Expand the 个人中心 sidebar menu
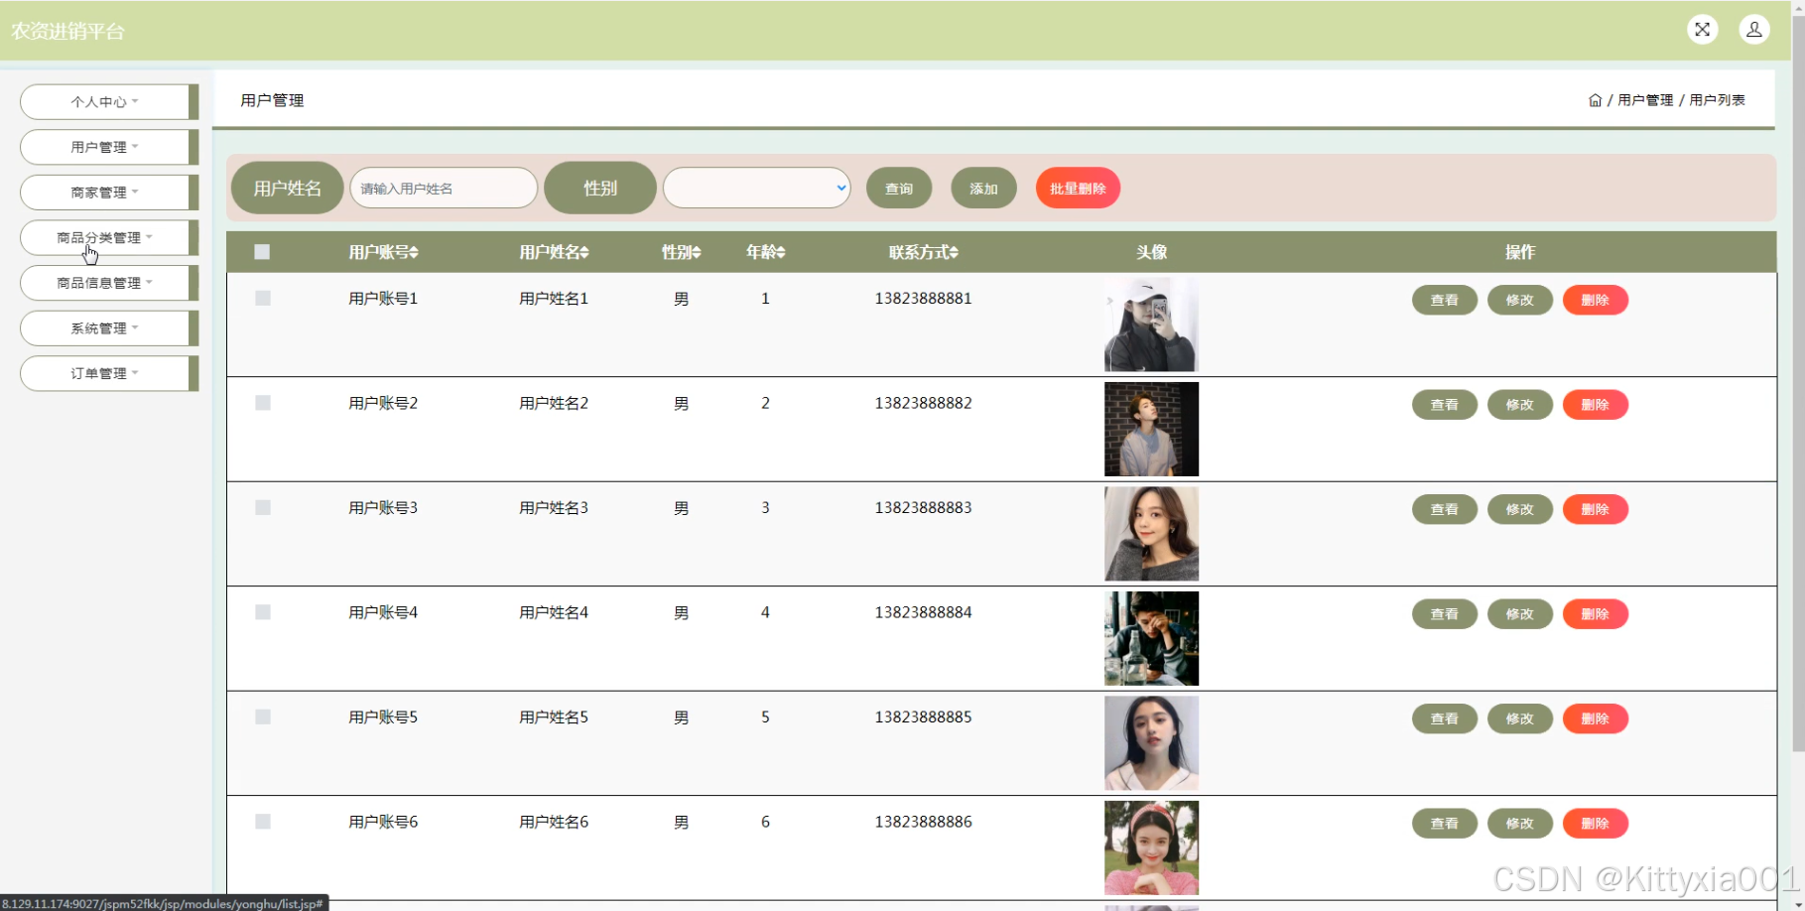The image size is (1805, 911). coord(104,102)
